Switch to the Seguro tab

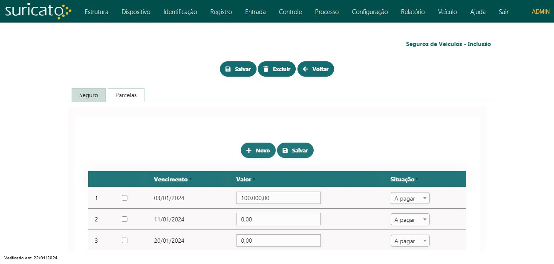89,95
